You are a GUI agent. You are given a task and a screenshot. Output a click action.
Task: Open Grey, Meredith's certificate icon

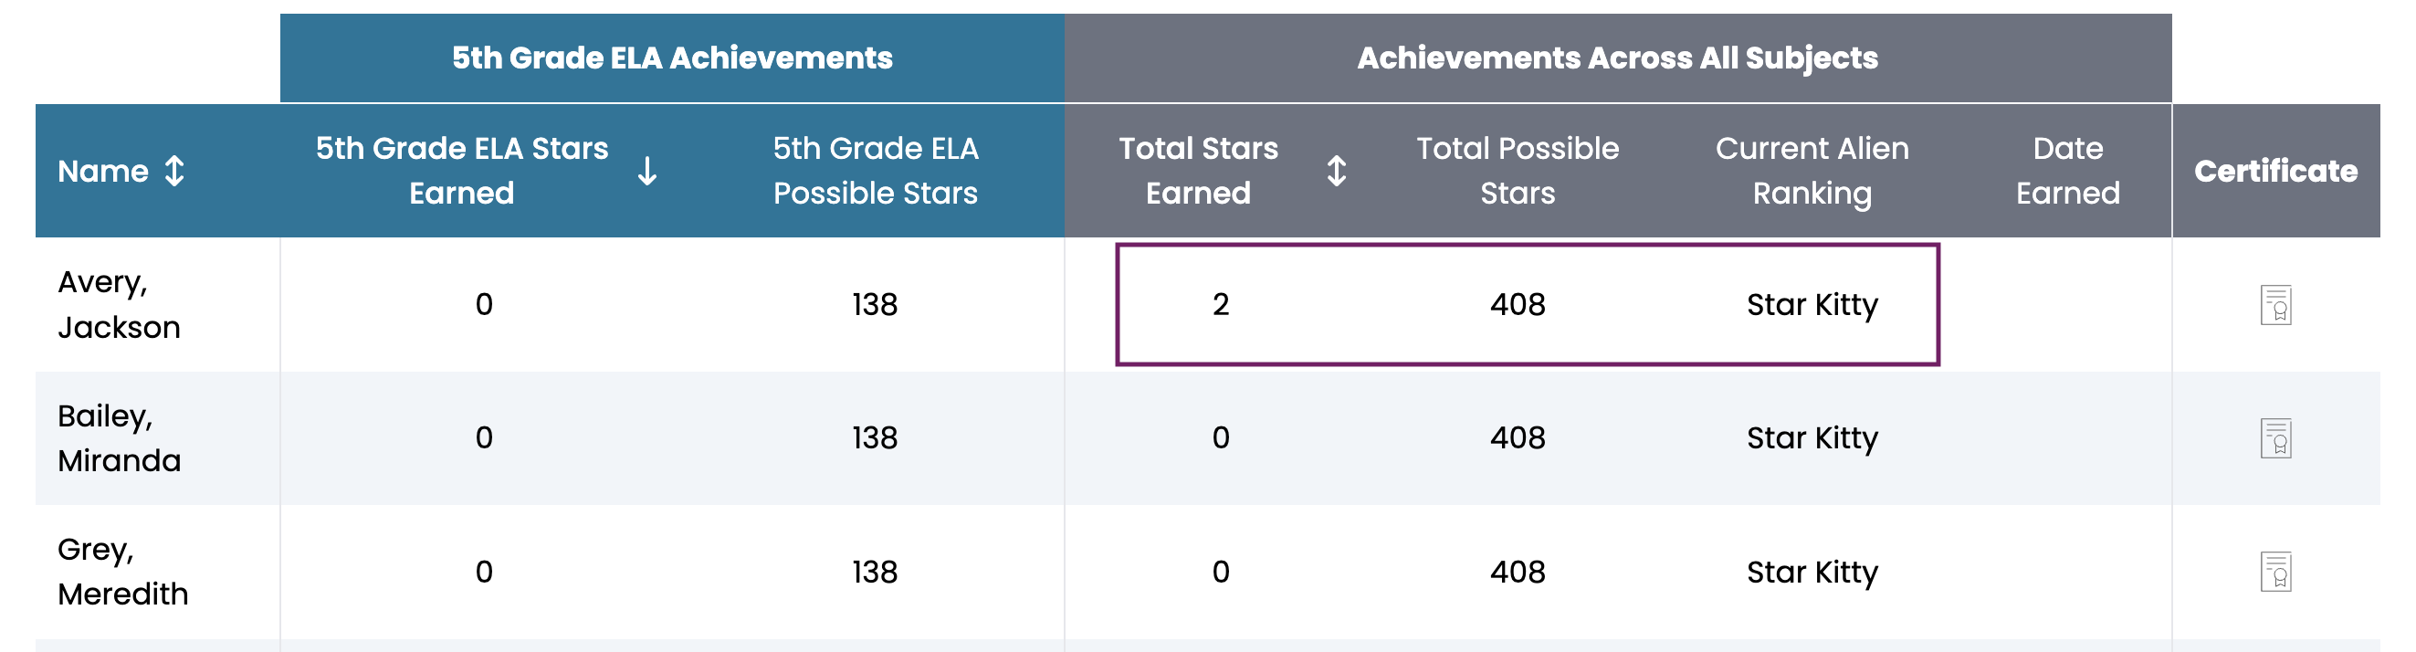(2275, 572)
